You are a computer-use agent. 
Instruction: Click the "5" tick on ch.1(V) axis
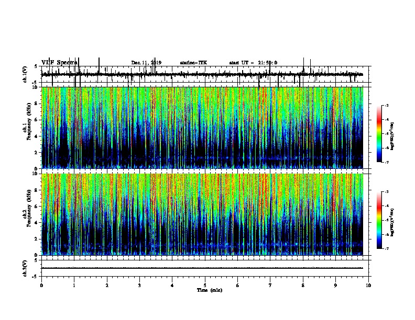coord(36,66)
